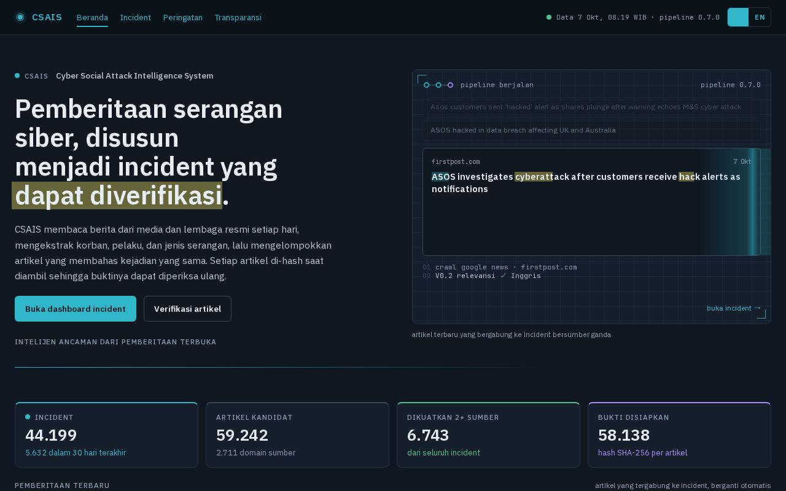Open the firstpost.com ASOS investigates article card
This screenshot has height=491, width=786.
(591, 202)
